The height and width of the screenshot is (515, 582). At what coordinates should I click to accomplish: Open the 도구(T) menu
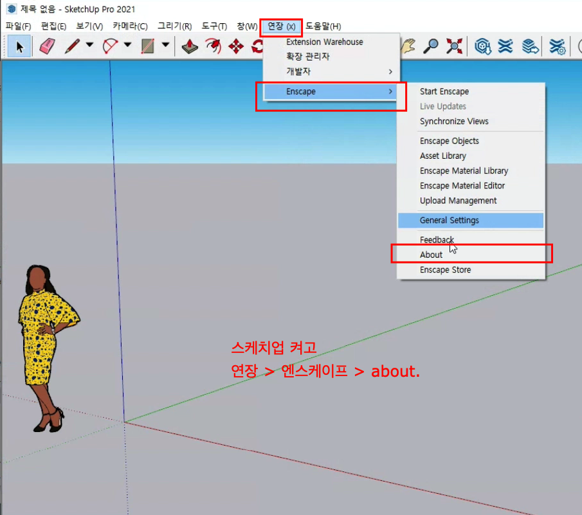(214, 26)
